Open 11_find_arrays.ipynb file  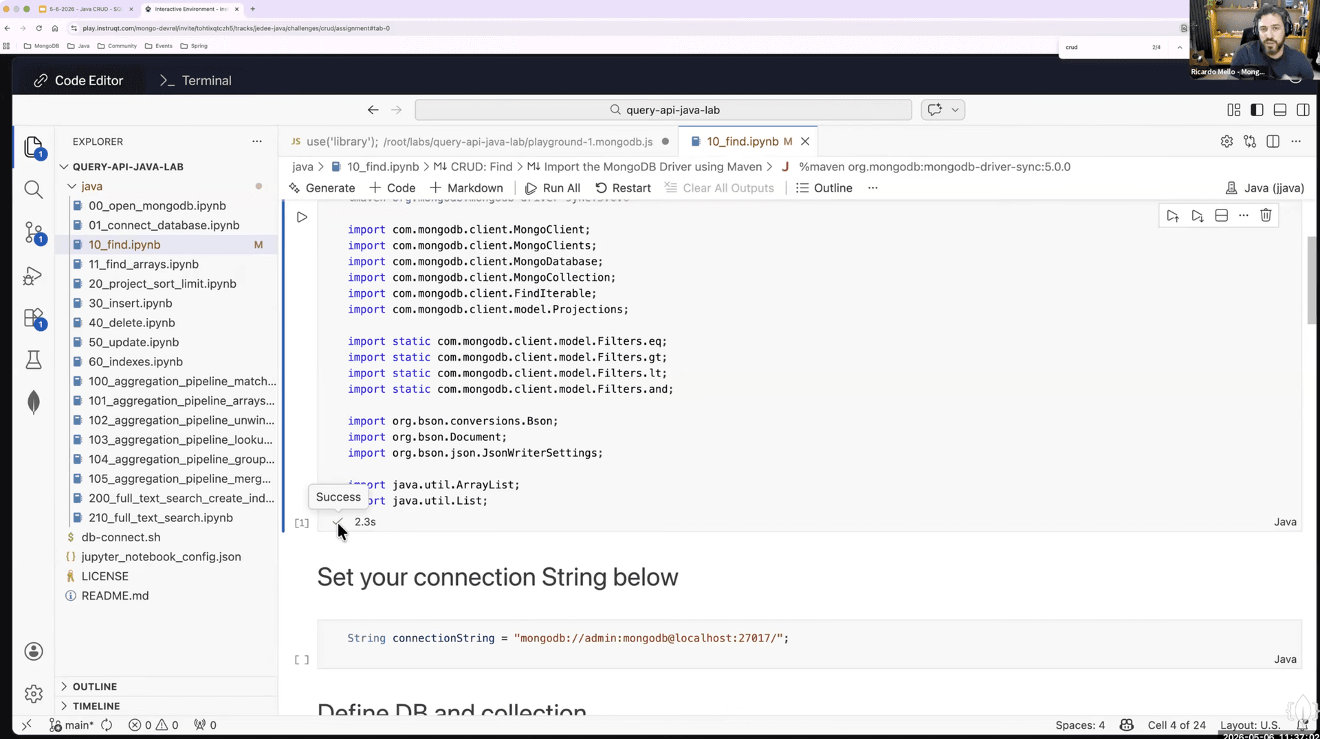pos(144,264)
